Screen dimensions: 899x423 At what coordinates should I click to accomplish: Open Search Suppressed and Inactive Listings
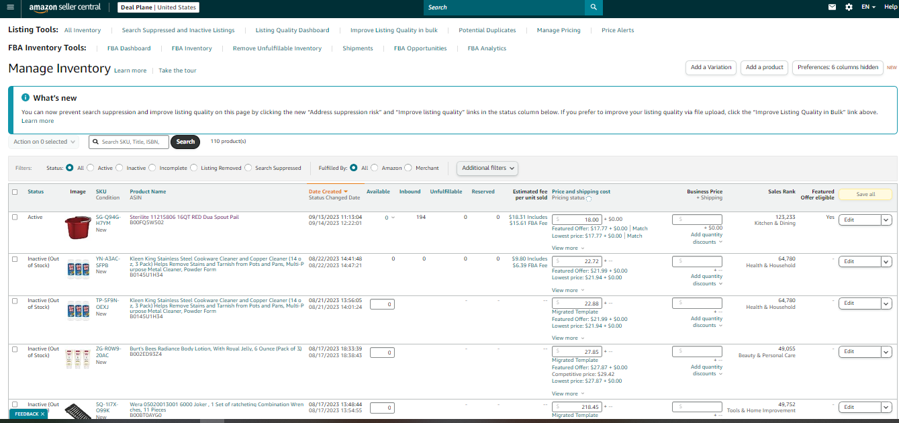tap(178, 30)
